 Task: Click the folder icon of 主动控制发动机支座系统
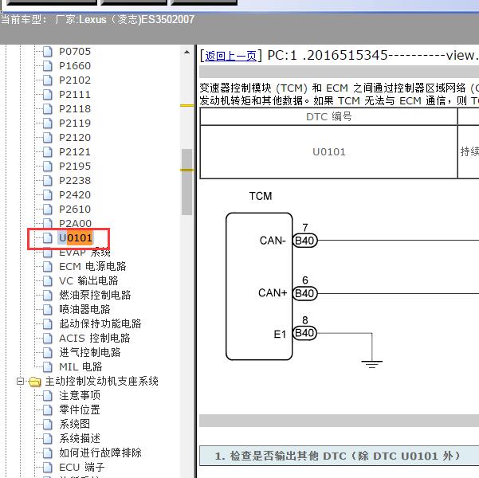click(35, 382)
